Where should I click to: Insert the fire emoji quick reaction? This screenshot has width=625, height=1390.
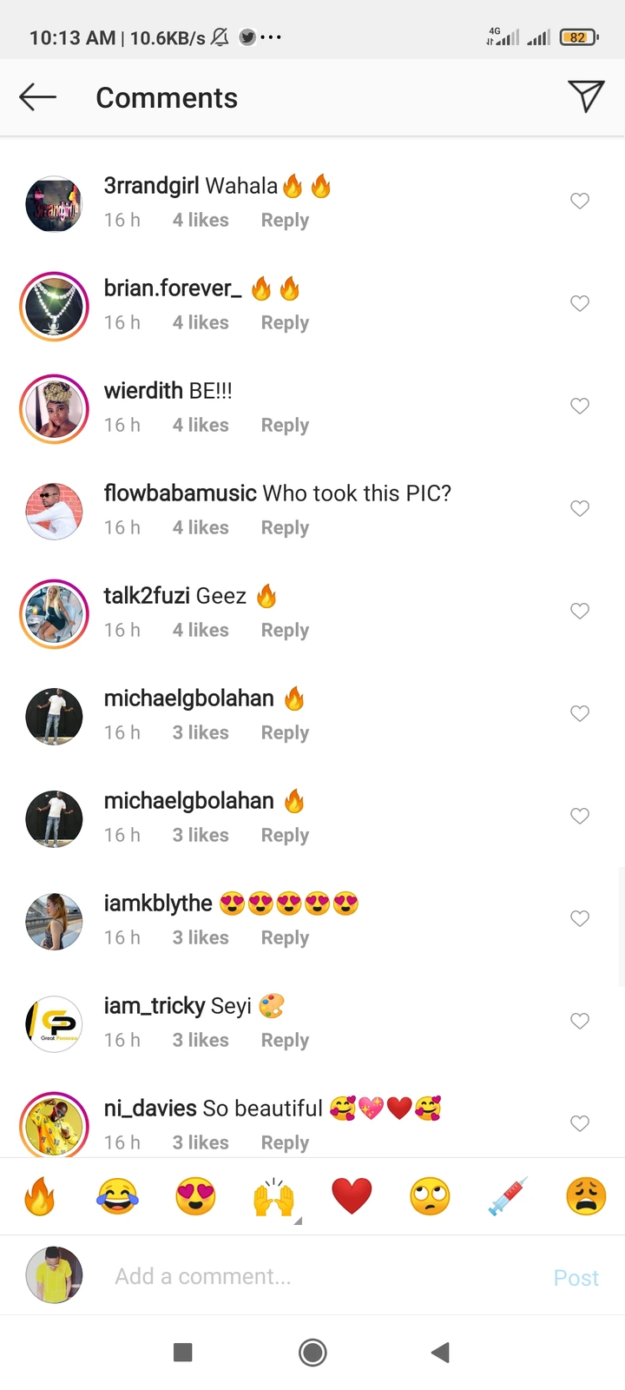click(x=39, y=1196)
